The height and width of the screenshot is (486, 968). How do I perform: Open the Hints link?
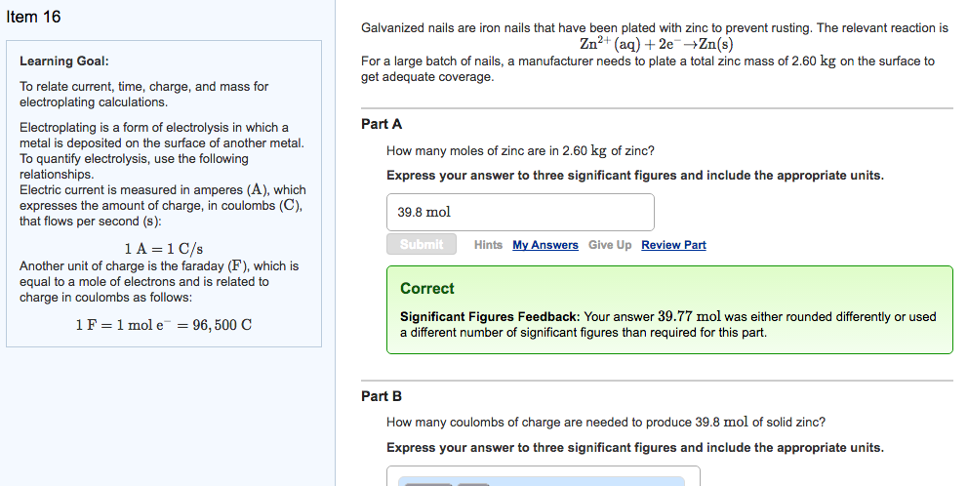488,245
